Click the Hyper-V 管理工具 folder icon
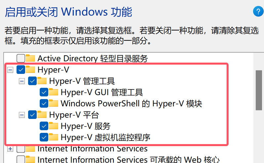The width and height of the screenshot is (264, 163). coord(42,81)
